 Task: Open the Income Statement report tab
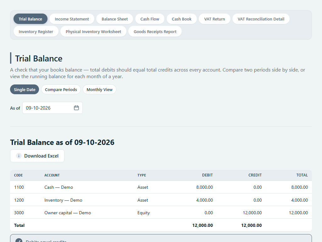click(72, 19)
